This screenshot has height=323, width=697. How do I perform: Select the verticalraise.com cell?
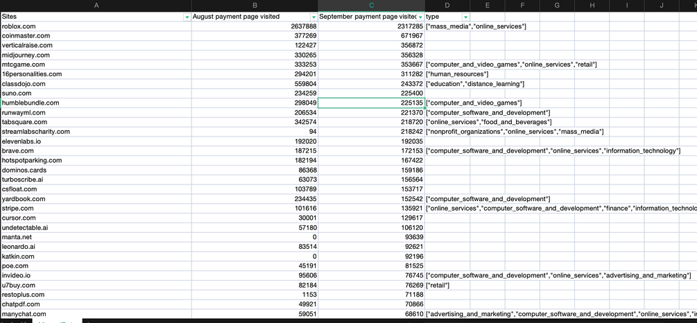[x=96, y=45]
